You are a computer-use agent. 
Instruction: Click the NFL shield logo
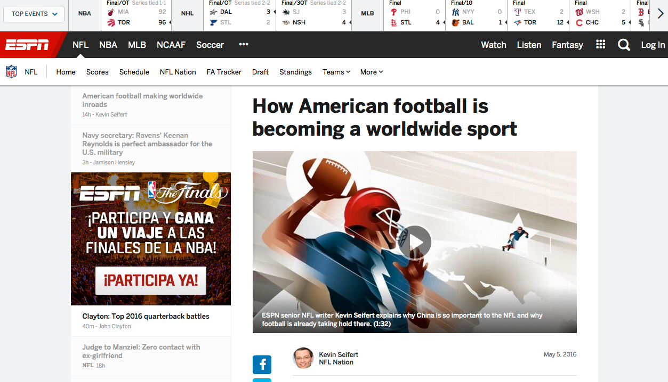(x=11, y=72)
